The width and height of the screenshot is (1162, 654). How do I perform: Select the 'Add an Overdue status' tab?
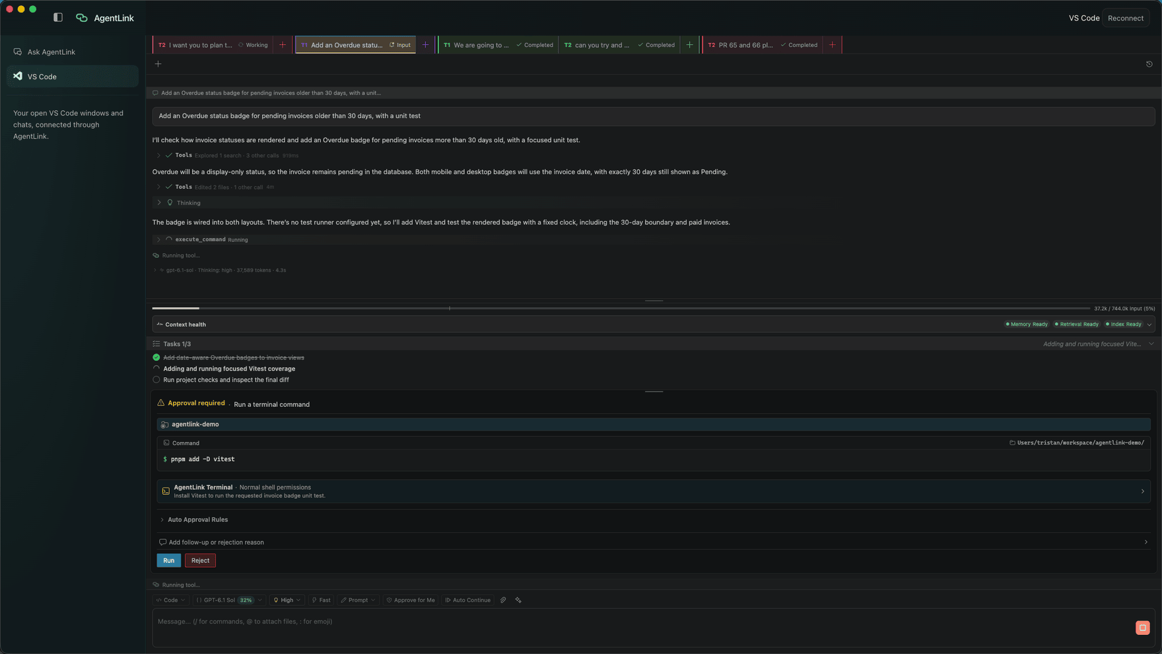[355, 45]
